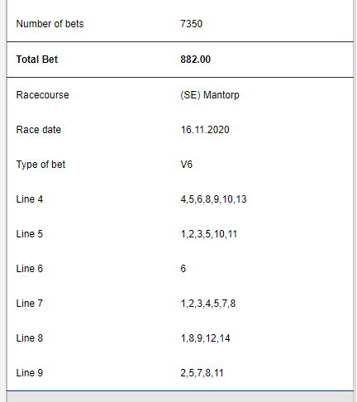Select the 882.00 total bet amount
Screen dimensions: 357x402
[x=196, y=60]
